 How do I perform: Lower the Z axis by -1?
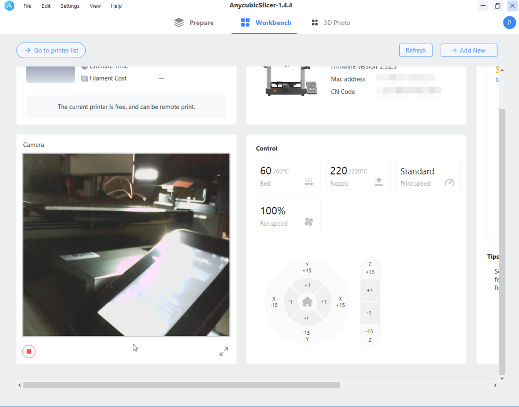[368, 313]
